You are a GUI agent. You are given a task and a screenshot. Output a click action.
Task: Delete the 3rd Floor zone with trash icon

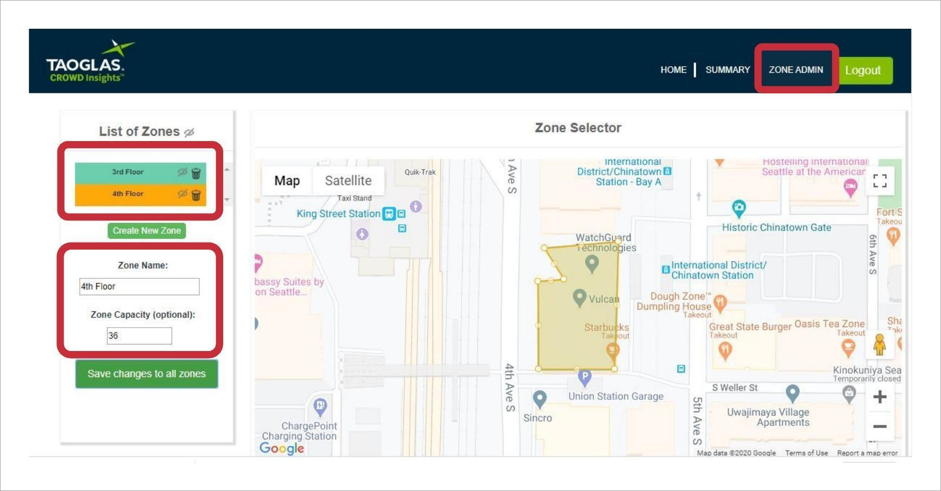[197, 172]
